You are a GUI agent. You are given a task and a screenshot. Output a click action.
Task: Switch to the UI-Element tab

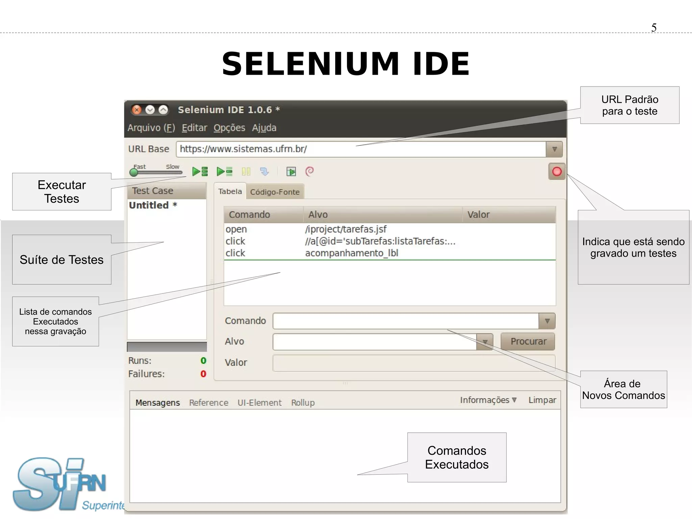click(259, 402)
